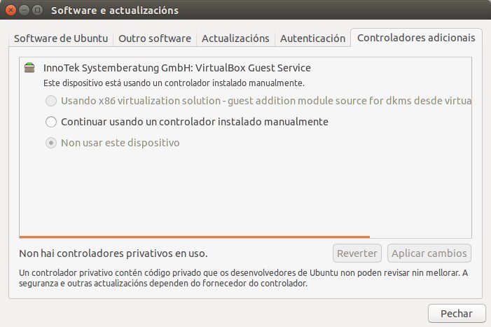Open the Autenticación tab
The image size is (491, 327).
point(312,39)
